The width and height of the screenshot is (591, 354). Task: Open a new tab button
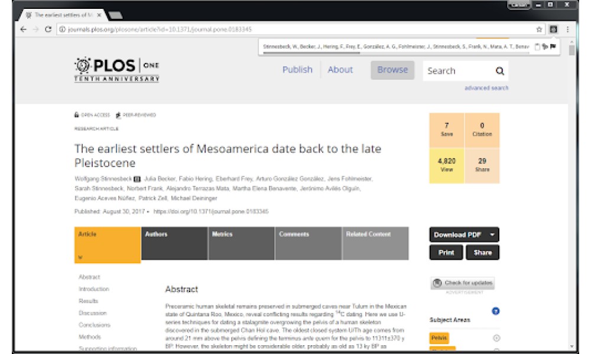point(115,15)
